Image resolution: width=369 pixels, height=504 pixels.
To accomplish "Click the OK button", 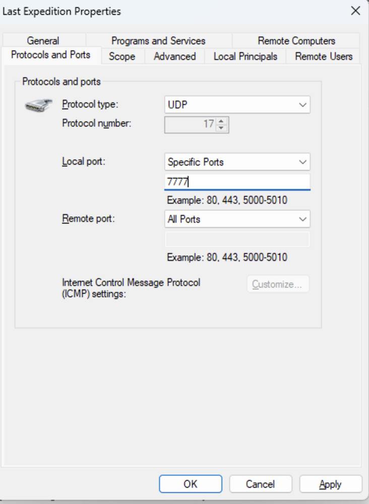I will pyautogui.click(x=191, y=484).
